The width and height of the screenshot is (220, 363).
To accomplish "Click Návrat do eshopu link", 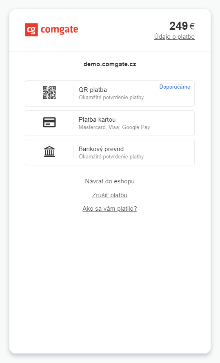I will coord(110,181).
